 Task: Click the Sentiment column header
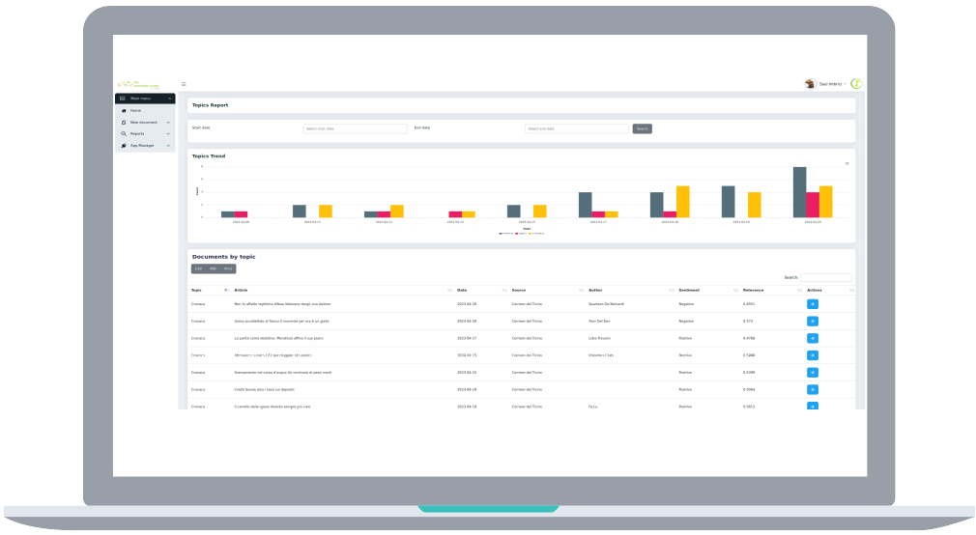pos(689,291)
